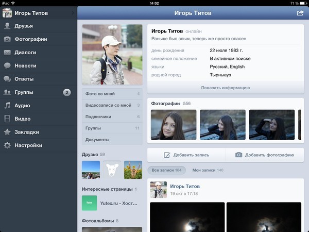Image resolution: width=309 pixels, height=232 pixels.
Task: Open Ответы replies section
Action: point(24,79)
